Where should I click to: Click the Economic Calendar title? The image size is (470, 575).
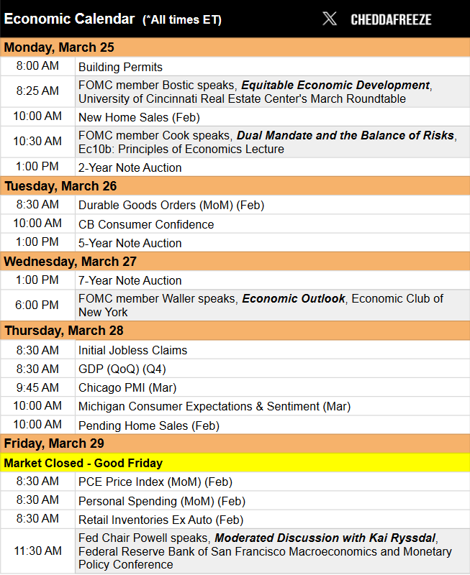click(69, 19)
